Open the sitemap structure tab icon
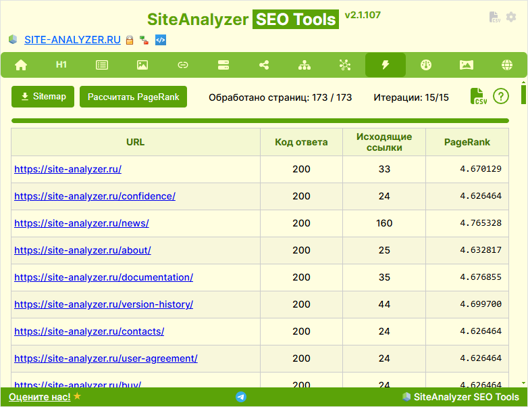The width and height of the screenshot is (528, 407). click(305, 65)
